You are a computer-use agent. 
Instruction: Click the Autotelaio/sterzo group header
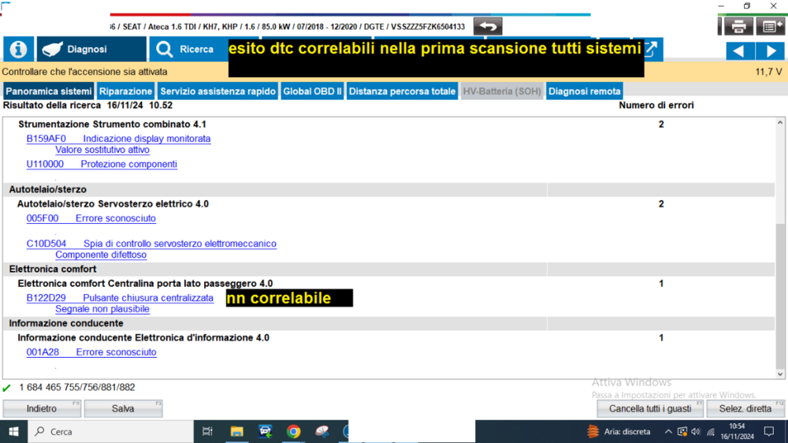[48, 189]
